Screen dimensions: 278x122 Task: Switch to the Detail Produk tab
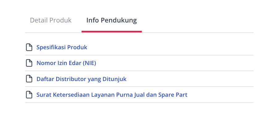[x=51, y=20]
